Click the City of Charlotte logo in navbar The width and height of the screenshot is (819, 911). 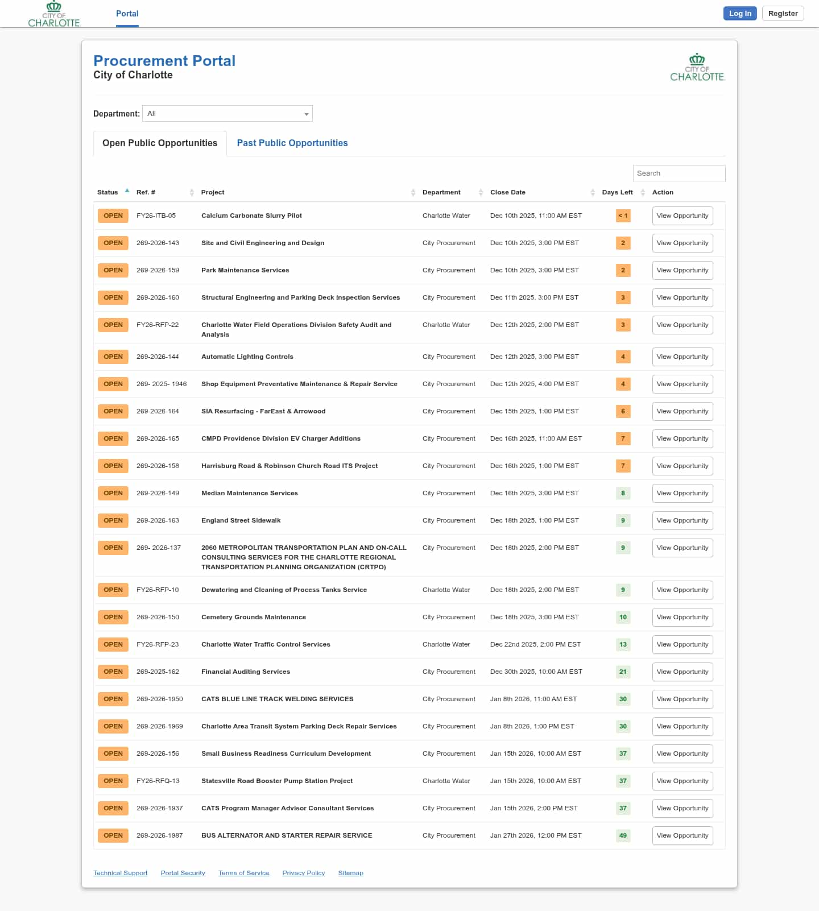(x=55, y=14)
